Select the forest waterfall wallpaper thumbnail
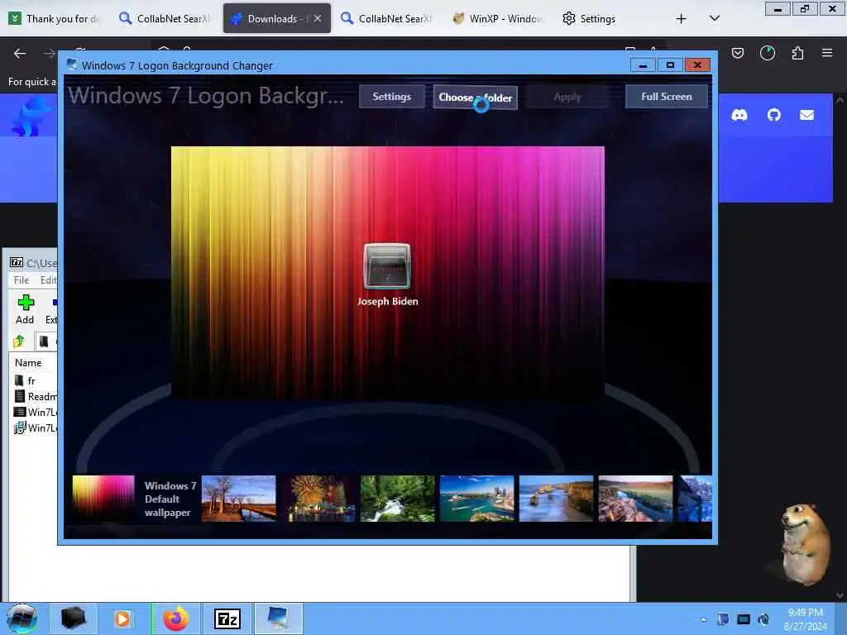This screenshot has height=635, width=847. pyautogui.click(x=398, y=499)
